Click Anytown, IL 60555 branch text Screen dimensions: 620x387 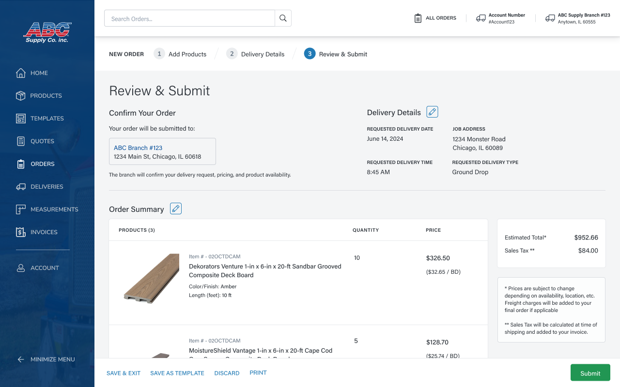[x=577, y=22]
